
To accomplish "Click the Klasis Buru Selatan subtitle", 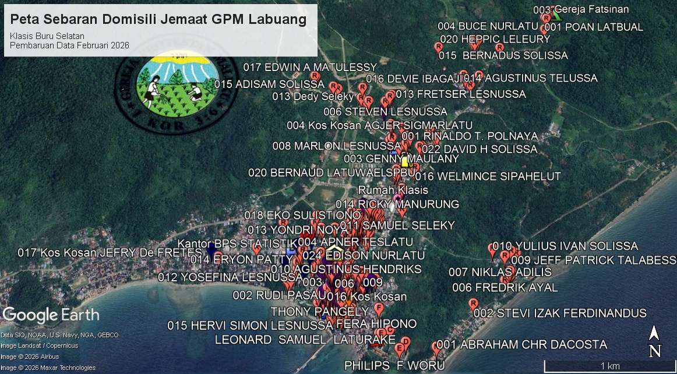I will 47,36.
